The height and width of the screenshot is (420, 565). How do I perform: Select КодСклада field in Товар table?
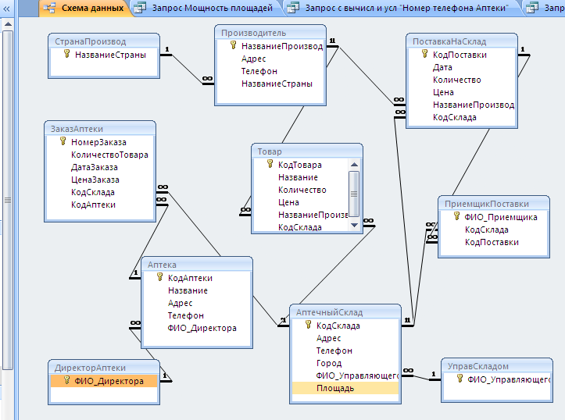pos(300,227)
